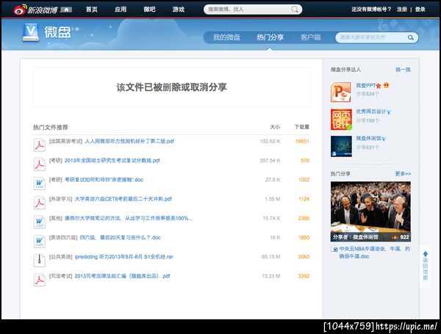The width and height of the screenshot is (441, 334).
Task: Open 中央五NBA牛逼语录 doc link
Action: pos(374,253)
